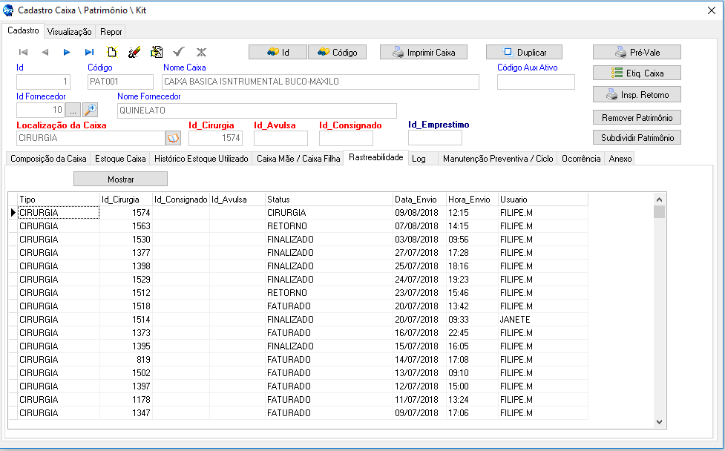Click the Código Aux Ativo input field

click(x=536, y=82)
